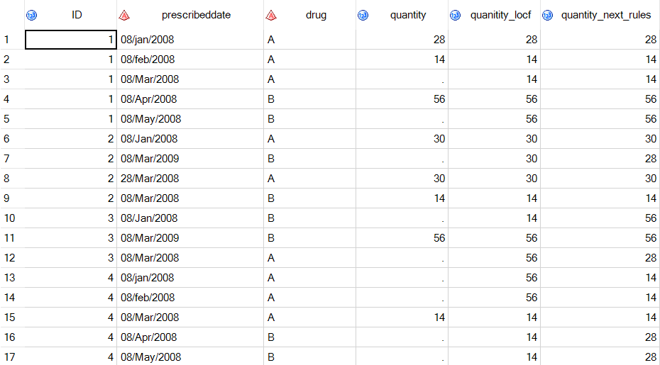660x365 pixels.
Task: Click the quantity cell in row 11
Action: point(402,238)
